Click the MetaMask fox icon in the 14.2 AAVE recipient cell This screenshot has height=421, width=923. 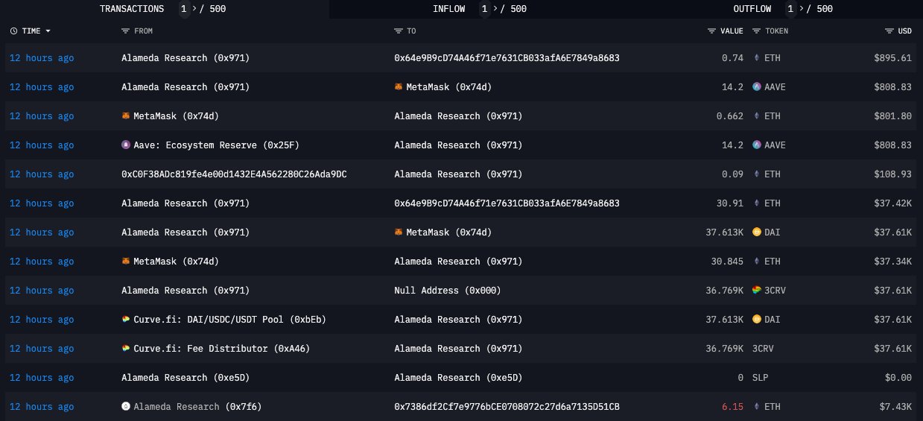(x=399, y=87)
